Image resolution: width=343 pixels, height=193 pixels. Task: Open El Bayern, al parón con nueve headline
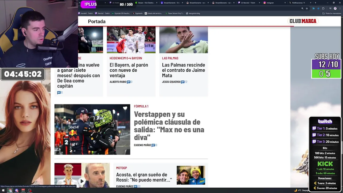(129, 70)
